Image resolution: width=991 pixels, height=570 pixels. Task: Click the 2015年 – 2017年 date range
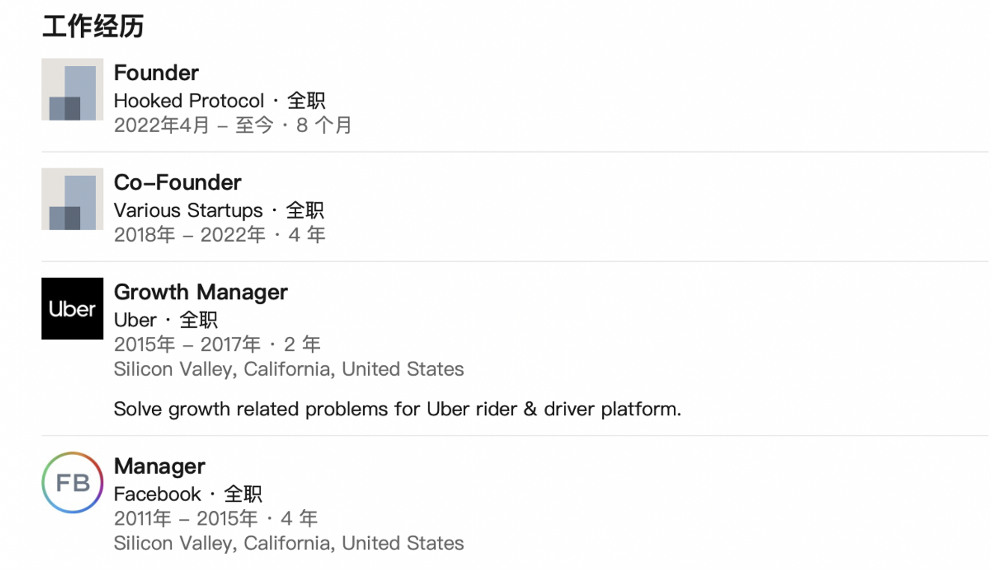click(186, 345)
